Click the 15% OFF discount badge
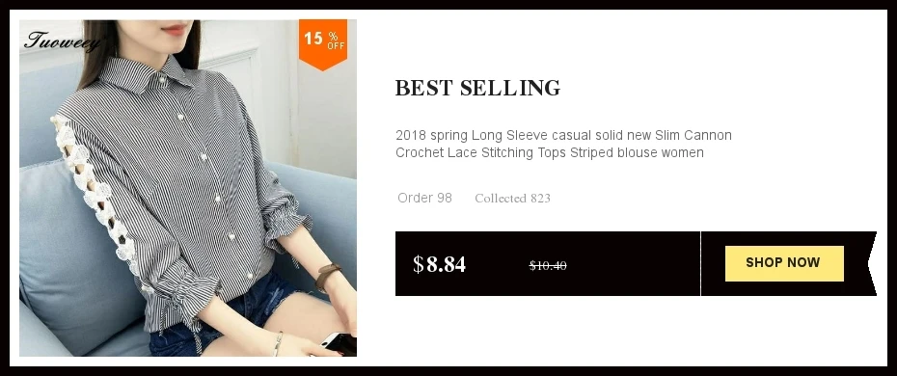The image size is (897, 376). (x=323, y=44)
